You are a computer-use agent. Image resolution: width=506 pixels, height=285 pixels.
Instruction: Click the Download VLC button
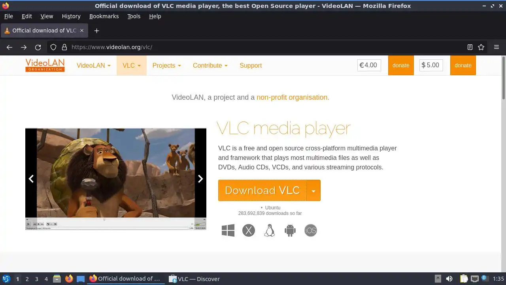262,190
